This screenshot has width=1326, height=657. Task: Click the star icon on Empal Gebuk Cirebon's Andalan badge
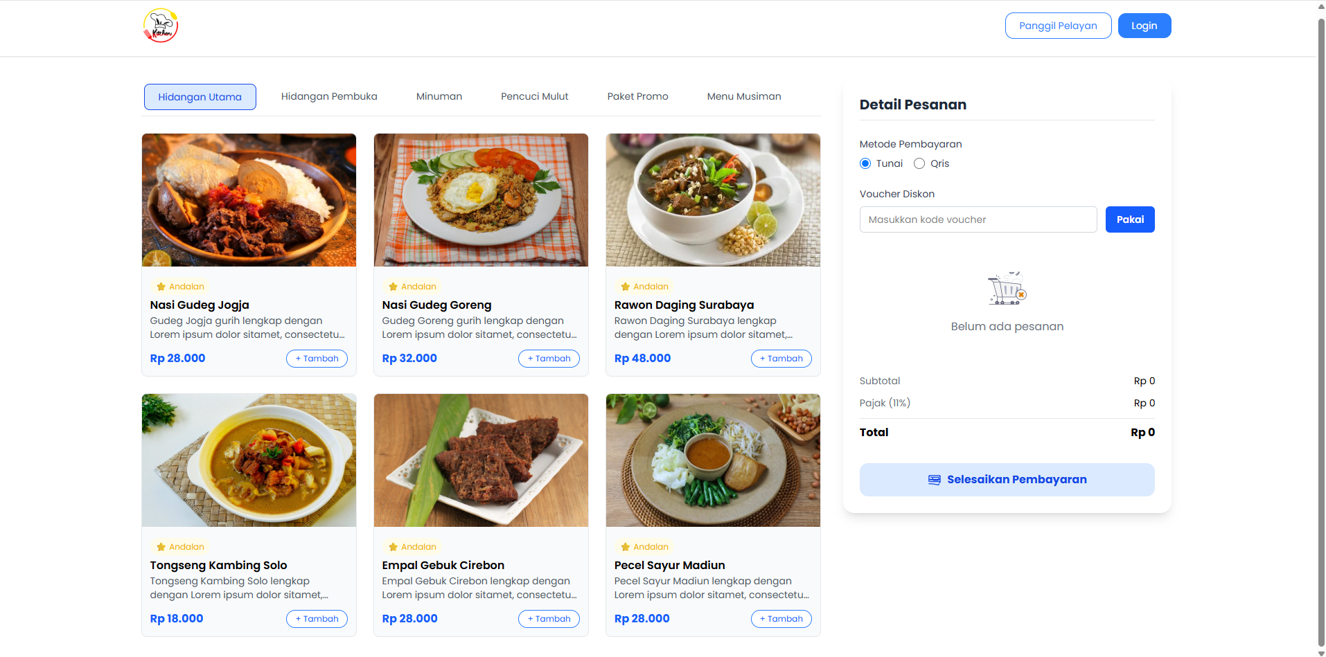[392, 546]
